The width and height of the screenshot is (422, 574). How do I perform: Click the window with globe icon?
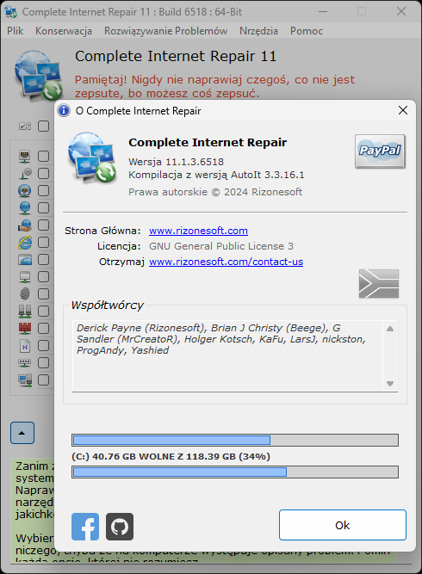[x=24, y=260]
